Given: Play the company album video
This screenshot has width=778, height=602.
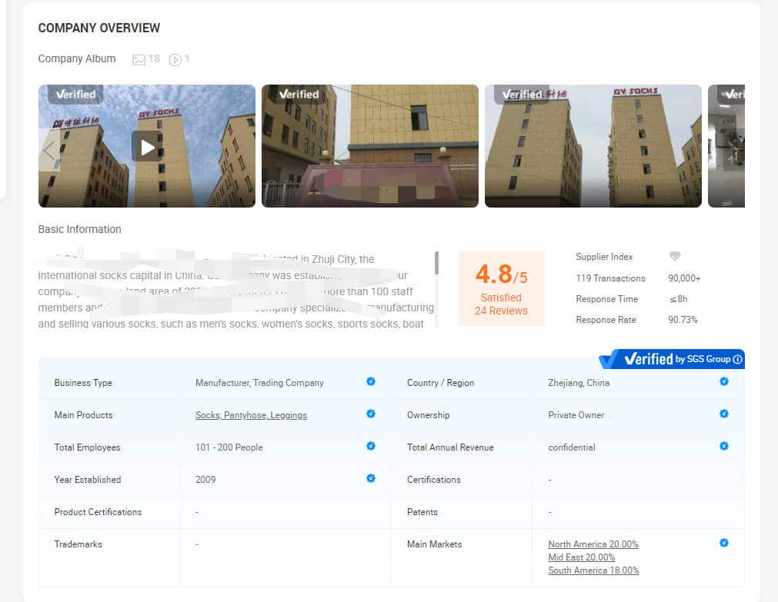Looking at the screenshot, I should click(147, 146).
